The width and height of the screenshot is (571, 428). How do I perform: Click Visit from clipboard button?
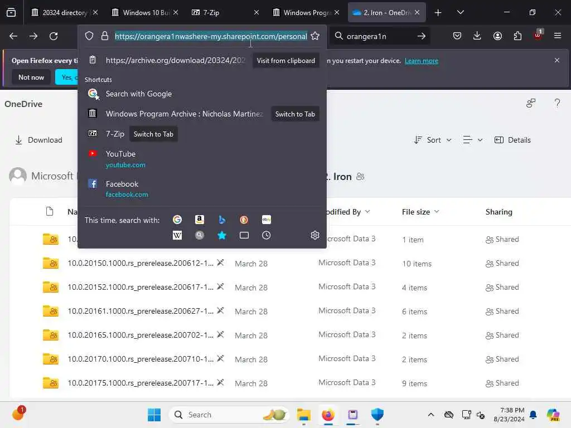[286, 61]
